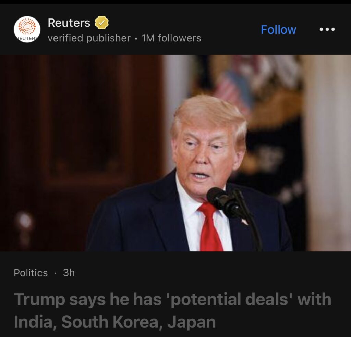Viewport: 351px width, 337px height.
Task: Click the word 'Trump' in the headline
Action: point(39,300)
